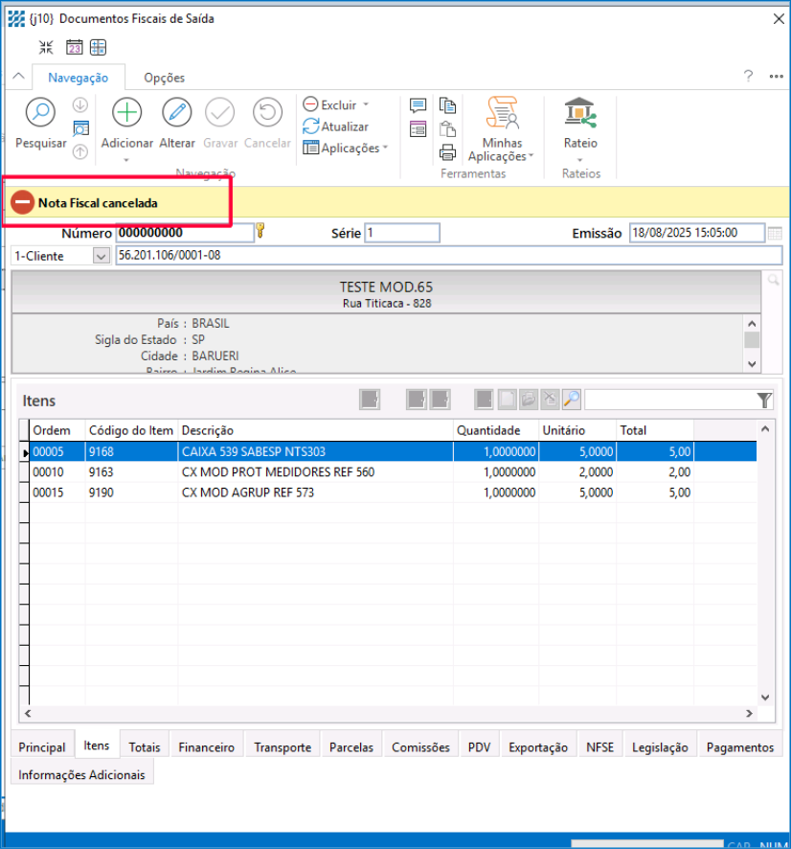The image size is (791, 849).
Task: Click the comment bubble icon in Ferramentas
Action: [418, 105]
